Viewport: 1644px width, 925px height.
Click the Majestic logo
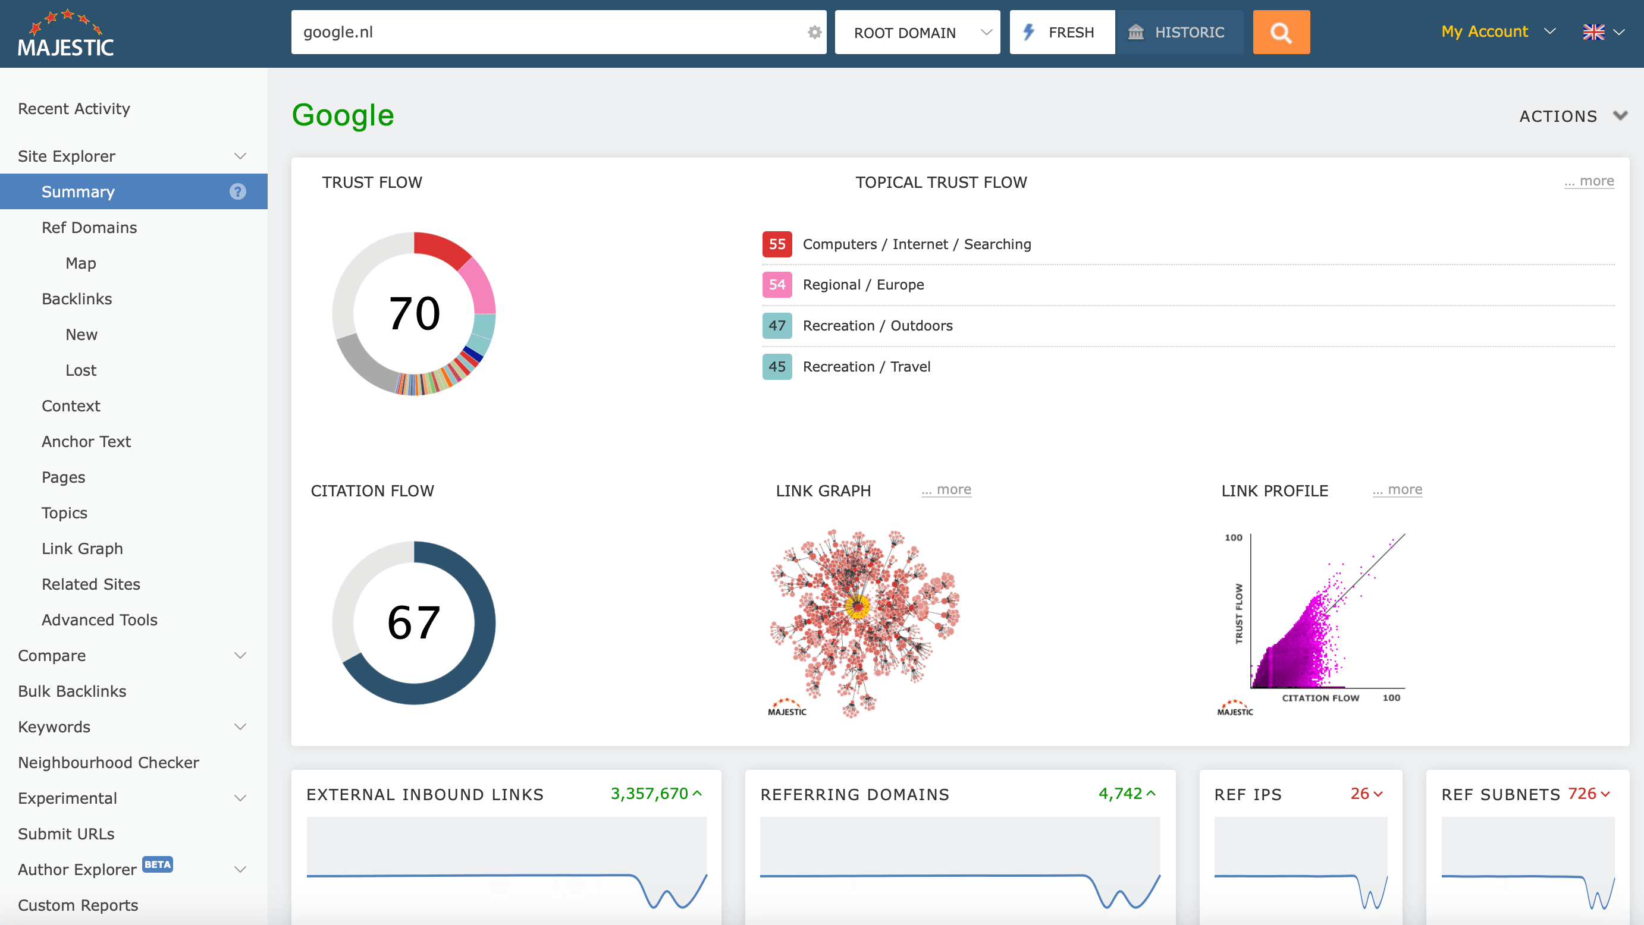coord(67,34)
